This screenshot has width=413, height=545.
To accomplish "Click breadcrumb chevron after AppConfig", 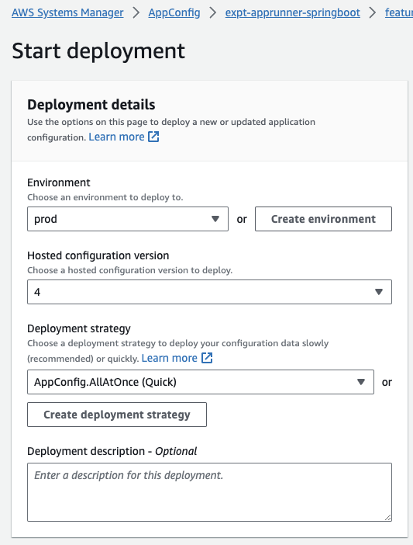I will [x=213, y=13].
